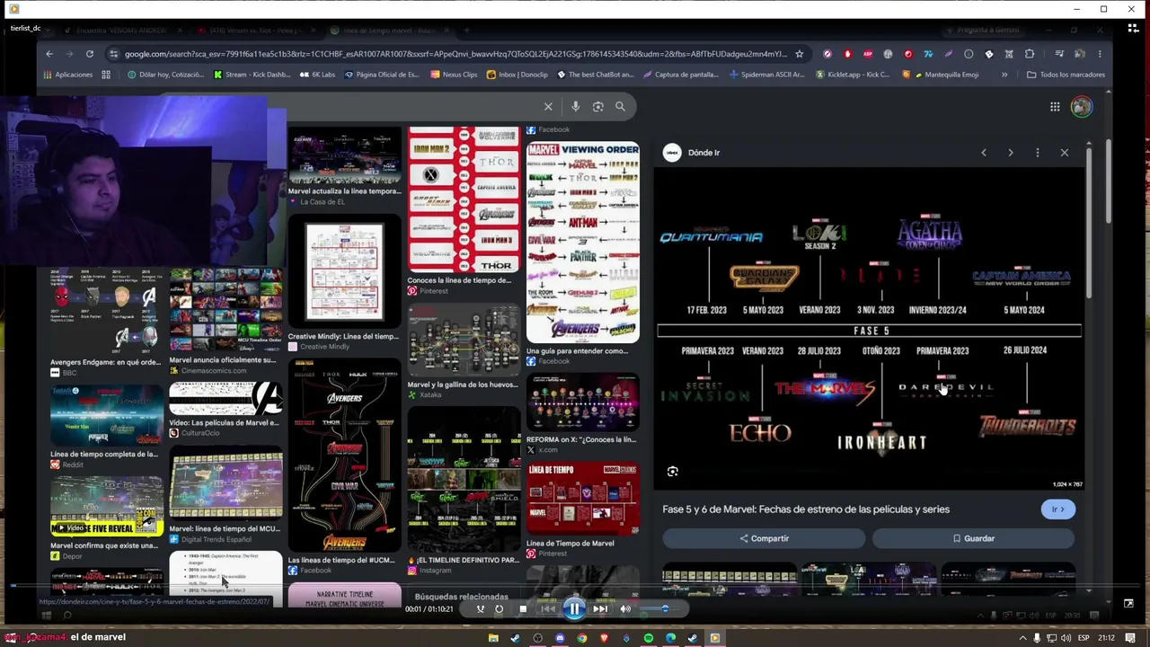Show the previous image in the preview panel
Viewport: 1150px width, 647px height.
point(984,153)
